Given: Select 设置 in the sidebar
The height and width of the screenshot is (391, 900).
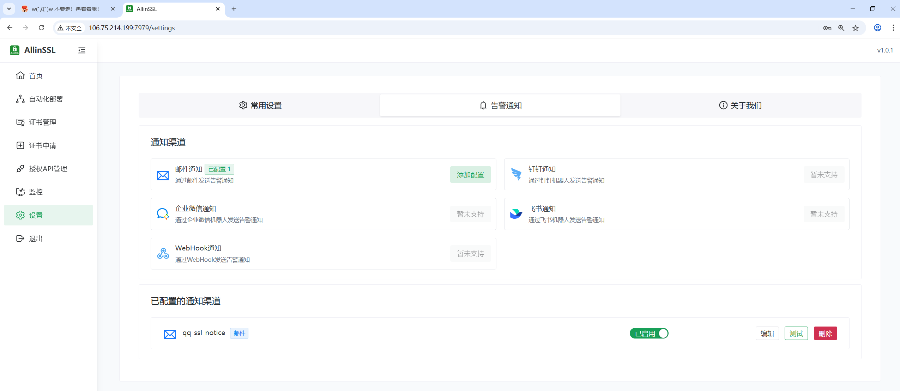Looking at the screenshot, I should tap(48, 215).
